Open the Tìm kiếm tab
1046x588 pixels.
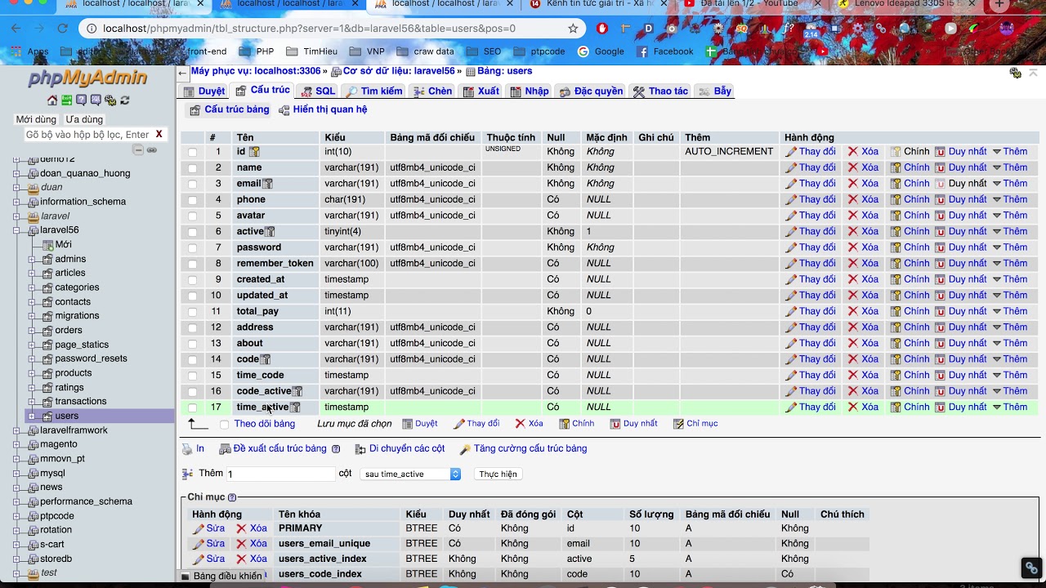pos(373,91)
